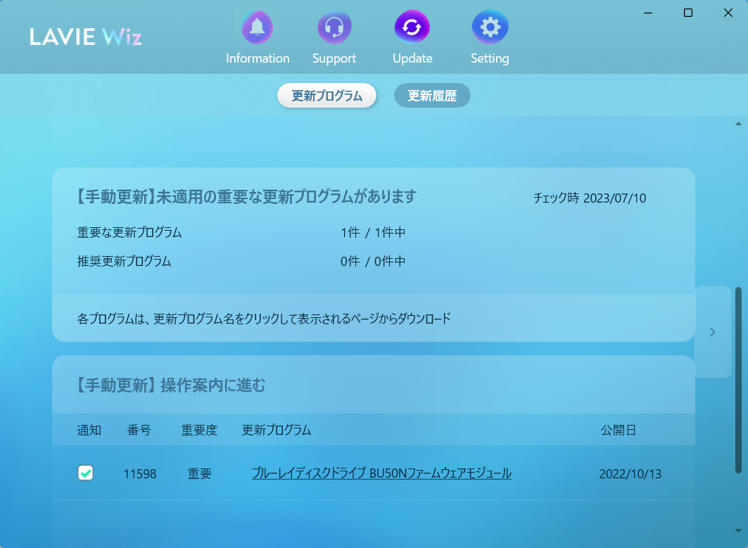This screenshot has height=548, width=748.
Task: Click the 公開日 column header
Action: [619, 431]
